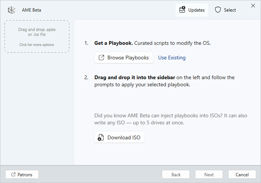Image resolution: width=261 pixels, height=183 pixels.
Task: Click the 'Get a Playbook.' heading text
Action: click(113, 43)
